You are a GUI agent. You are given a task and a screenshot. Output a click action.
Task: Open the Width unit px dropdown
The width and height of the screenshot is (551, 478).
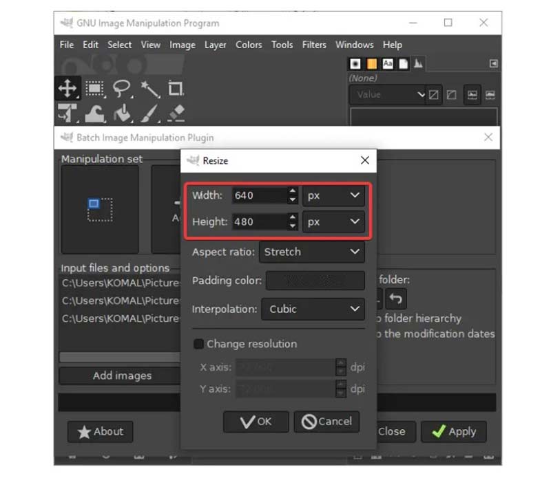click(333, 195)
